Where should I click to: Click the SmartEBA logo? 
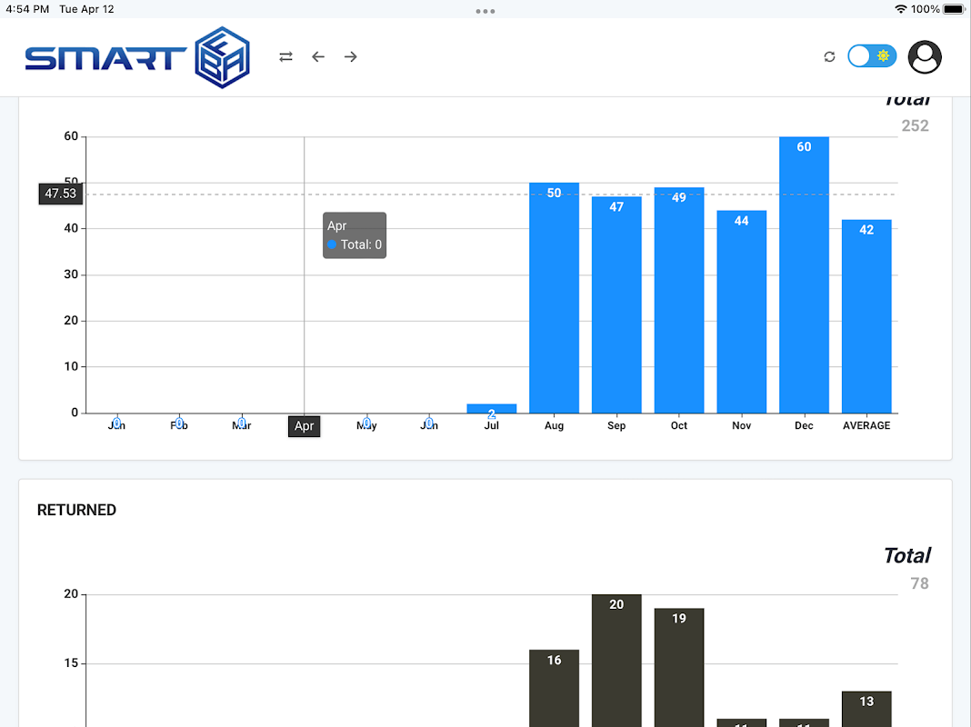(x=137, y=57)
